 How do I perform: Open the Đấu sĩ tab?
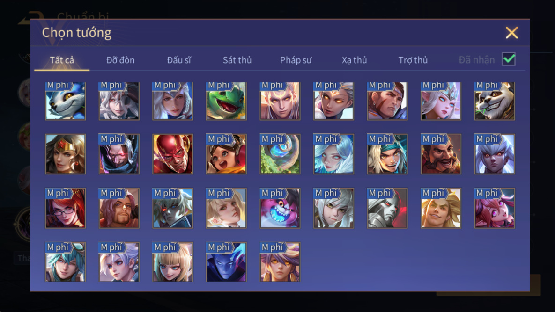coord(179,60)
